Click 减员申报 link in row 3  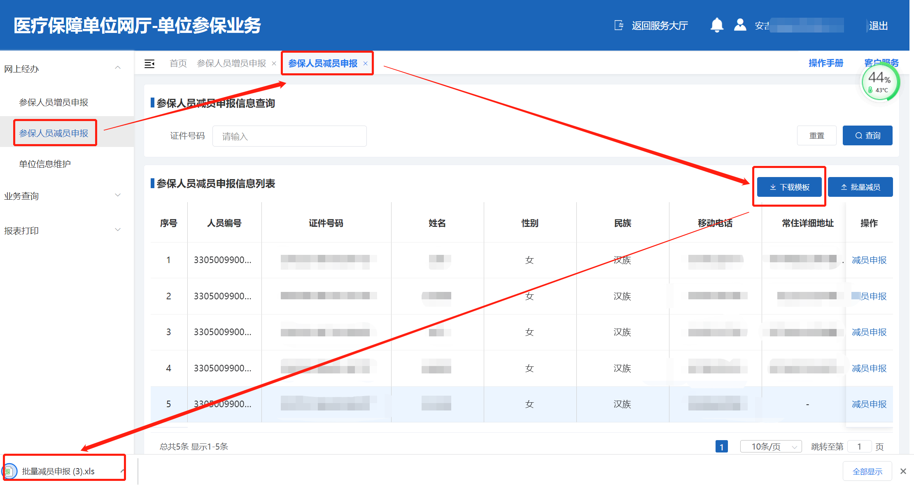pos(869,332)
